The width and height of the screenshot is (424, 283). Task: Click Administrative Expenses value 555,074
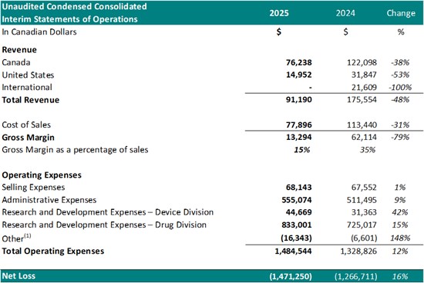(297, 200)
